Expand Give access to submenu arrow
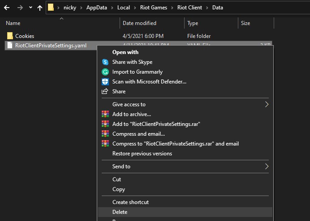Viewport: 310px width, 221px height. (267, 104)
